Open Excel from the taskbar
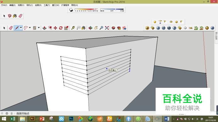 point(13,119)
